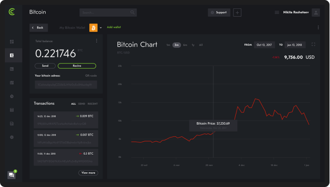
Task: Open the FROM date picker Oct 13, 2017
Action: (264, 45)
